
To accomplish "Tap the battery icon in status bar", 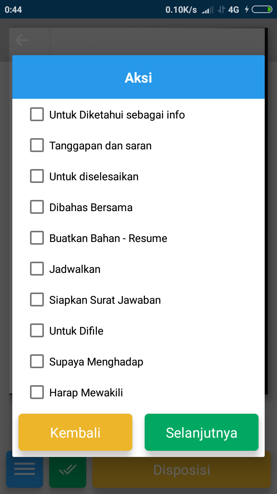I will point(262,10).
